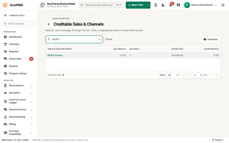Go to first page button
Screen dimensions: 229x143
184,75
